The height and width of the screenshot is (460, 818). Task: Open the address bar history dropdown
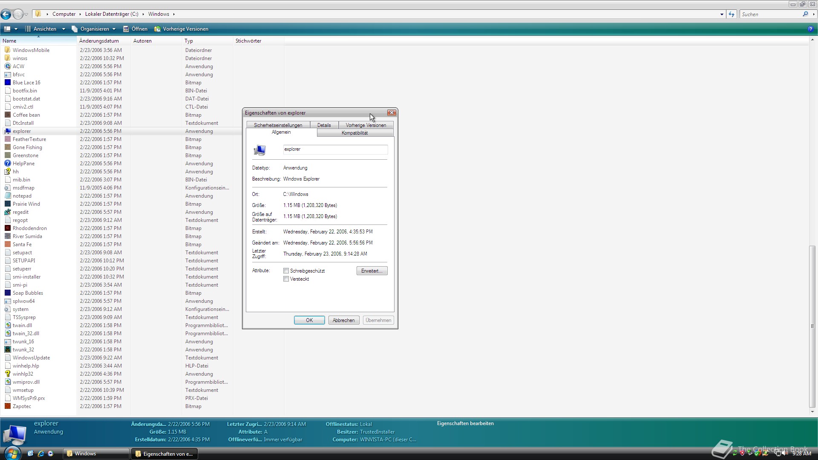(722, 14)
